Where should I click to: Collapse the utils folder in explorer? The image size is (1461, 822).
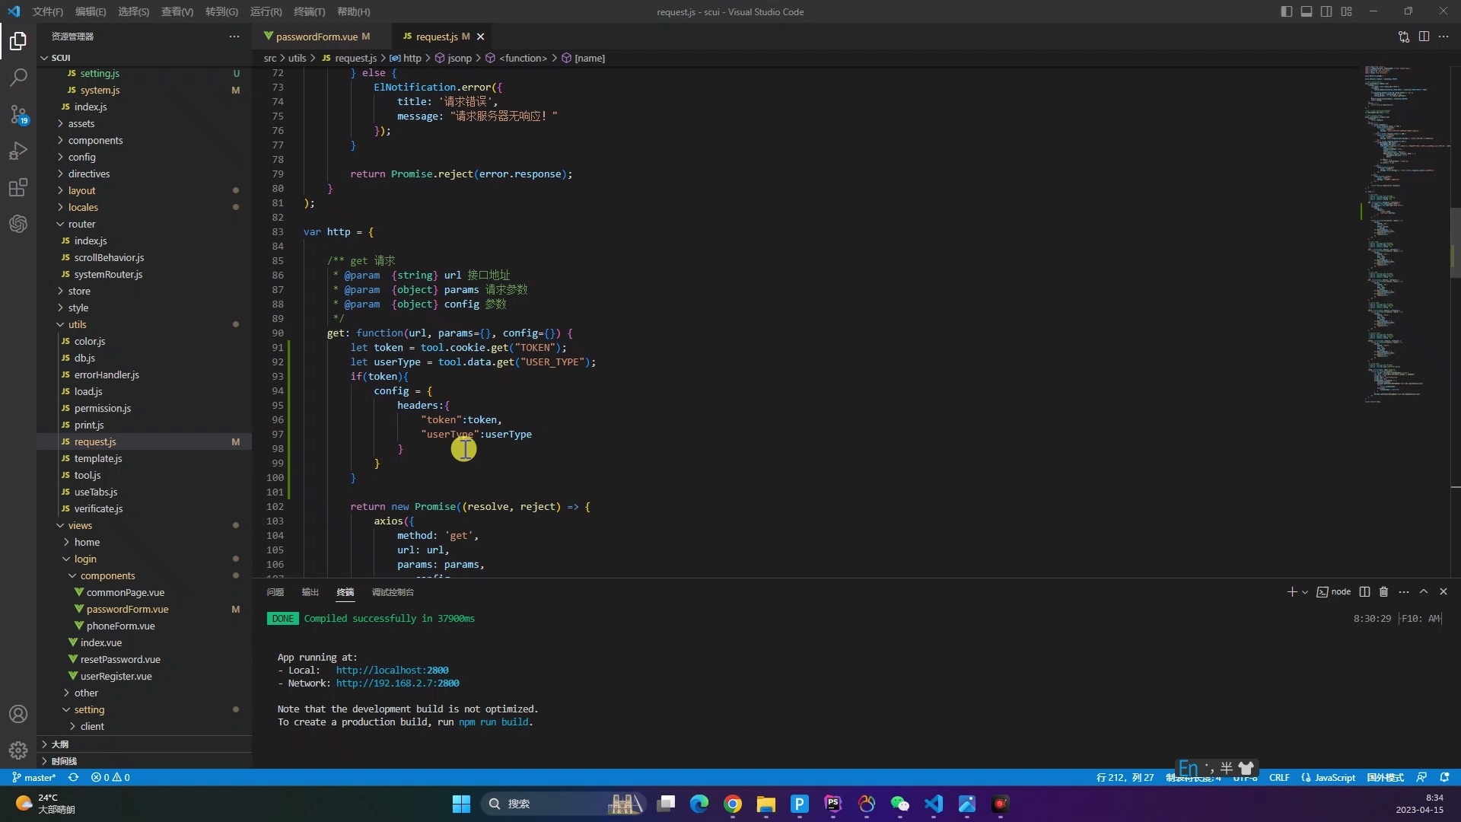tap(78, 324)
